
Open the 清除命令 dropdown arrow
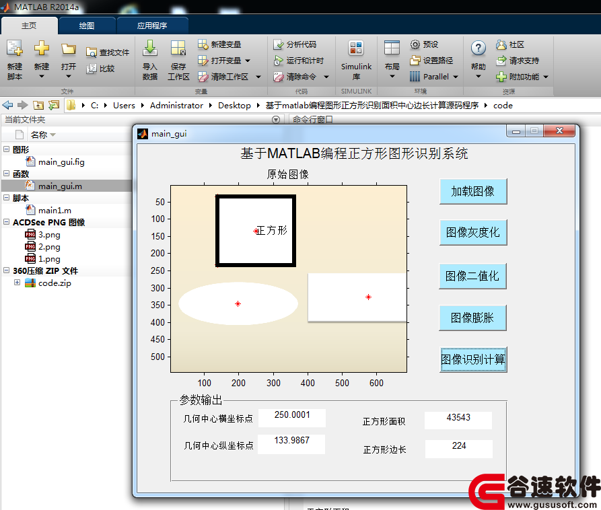326,77
